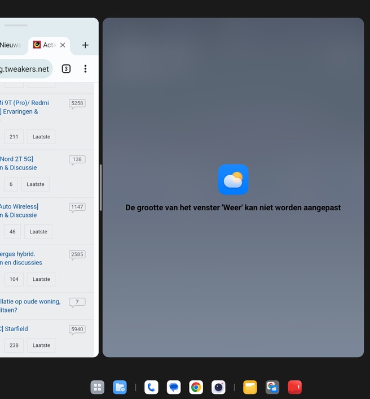Viewport: 370px width, 399px height.
Task: Click Laatste next to page 211
Action: (41, 137)
